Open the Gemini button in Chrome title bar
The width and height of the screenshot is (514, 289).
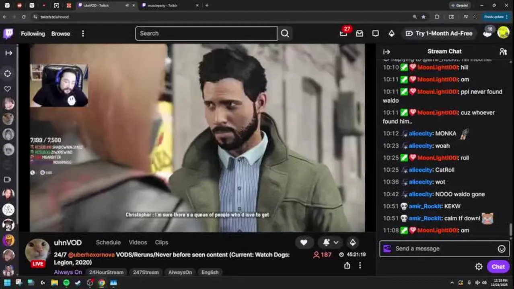(459, 6)
